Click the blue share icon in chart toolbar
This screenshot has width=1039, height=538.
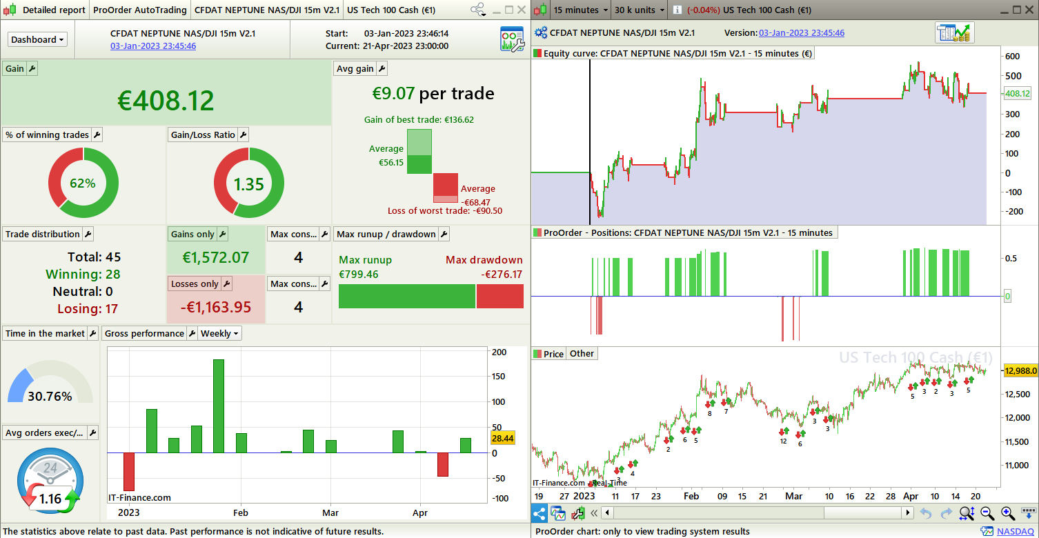[x=540, y=512]
